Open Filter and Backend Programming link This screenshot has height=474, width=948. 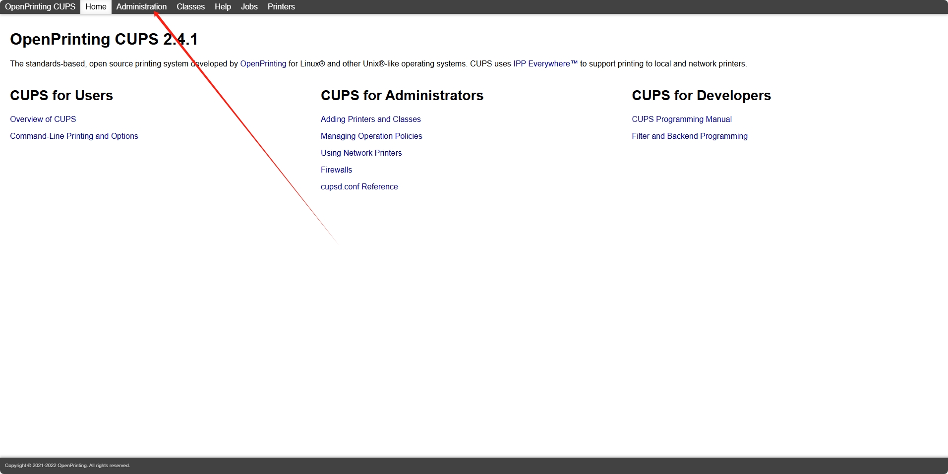[x=689, y=136]
